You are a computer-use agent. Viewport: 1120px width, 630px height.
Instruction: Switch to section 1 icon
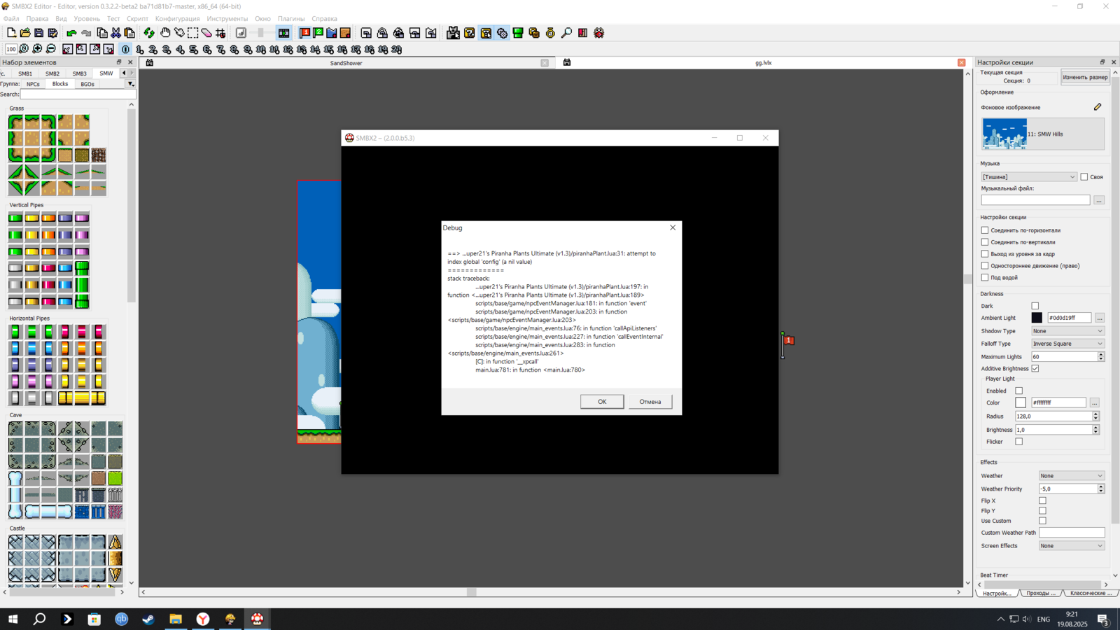coord(139,50)
